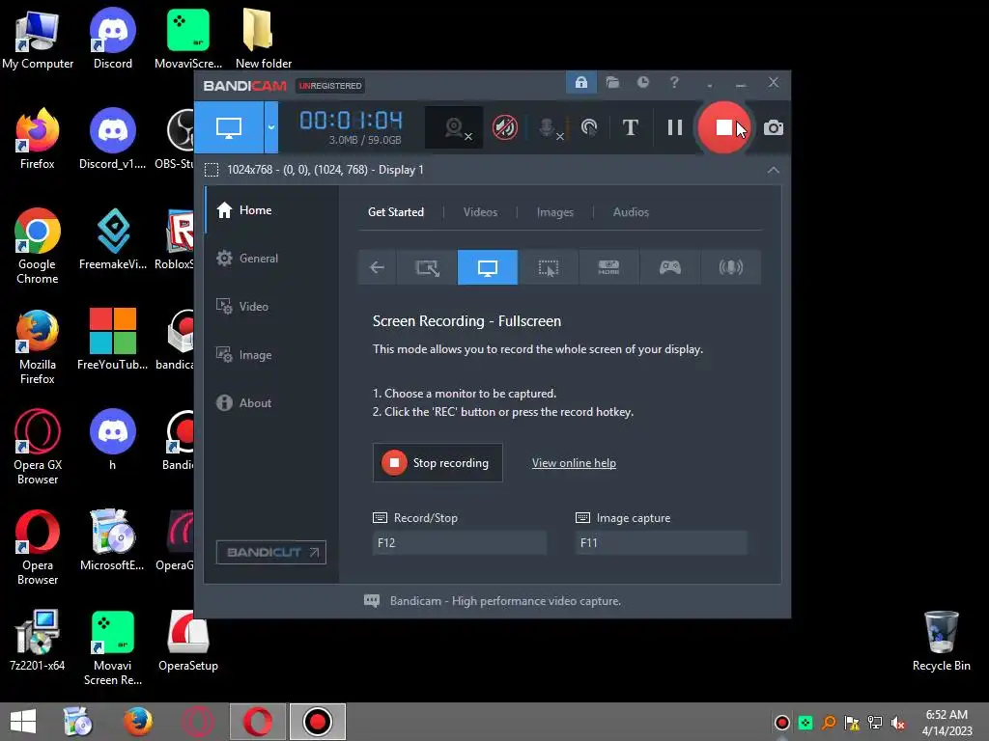Select the OperaSetup desktop icon
Image resolution: width=989 pixels, height=741 pixels.
[x=188, y=641]
